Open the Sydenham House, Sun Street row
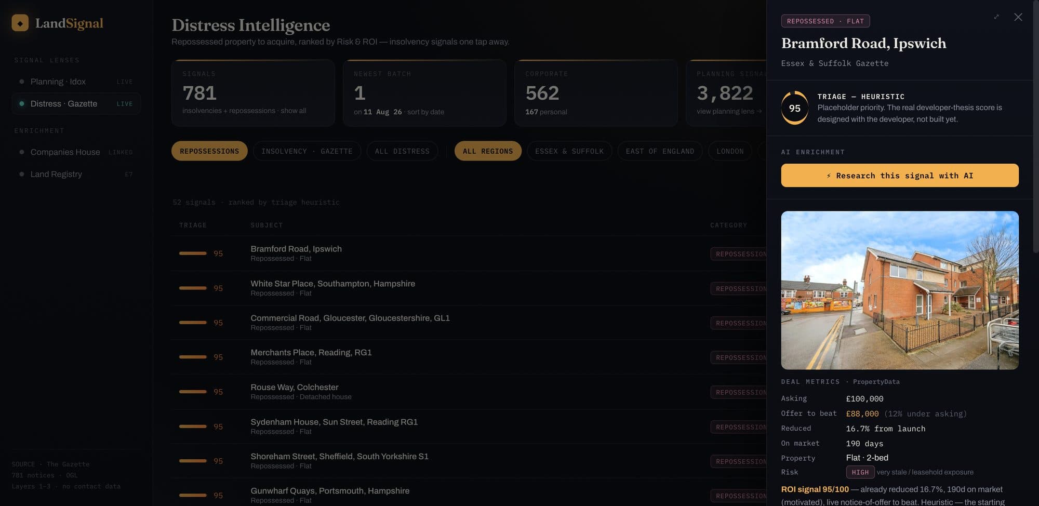 (468, 426)
